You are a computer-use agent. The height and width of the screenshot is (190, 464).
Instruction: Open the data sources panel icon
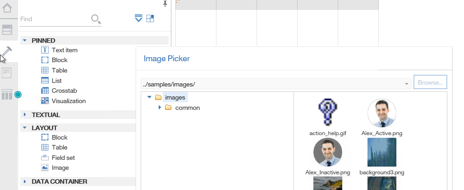pos(7,30)
